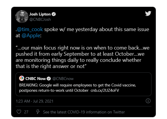Click the @CNBCJosh handle
The height and width of the screenshot is (119, 167).
(40, 20)
